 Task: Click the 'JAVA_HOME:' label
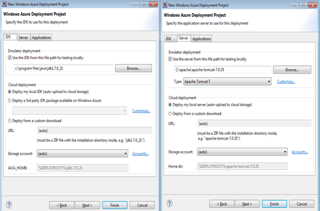pyautogui.click(x=17, y=168)
